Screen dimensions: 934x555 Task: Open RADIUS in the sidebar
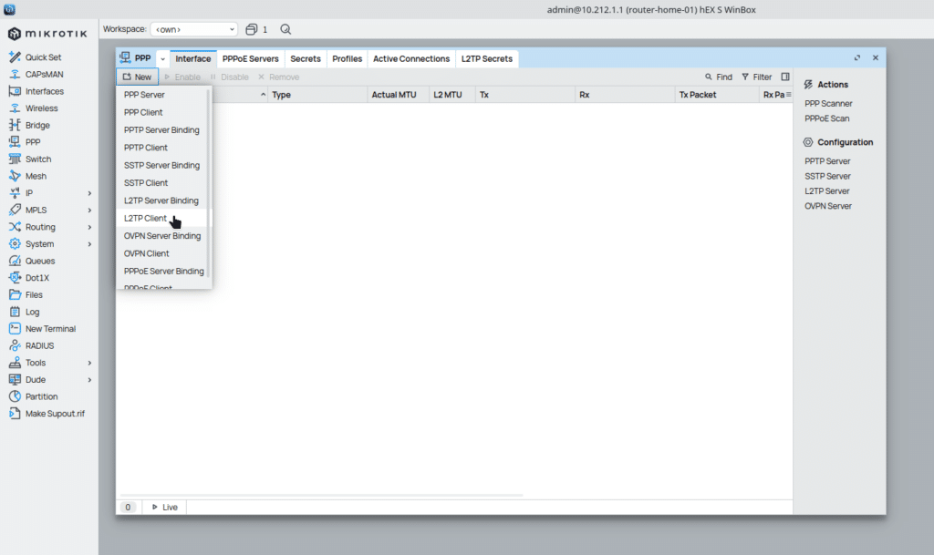tap(39, 345)
